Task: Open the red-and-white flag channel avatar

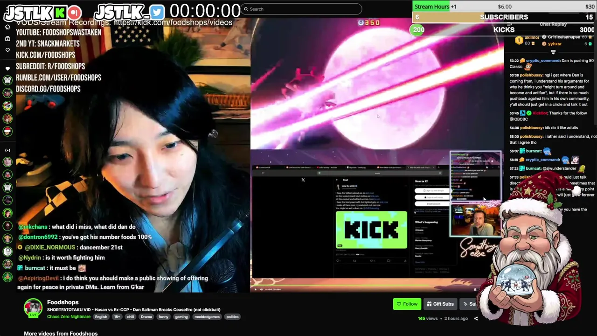Action: 7,131
